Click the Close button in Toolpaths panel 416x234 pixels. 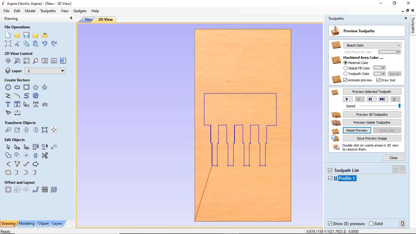pyautogui.click(x=394, y=158)
